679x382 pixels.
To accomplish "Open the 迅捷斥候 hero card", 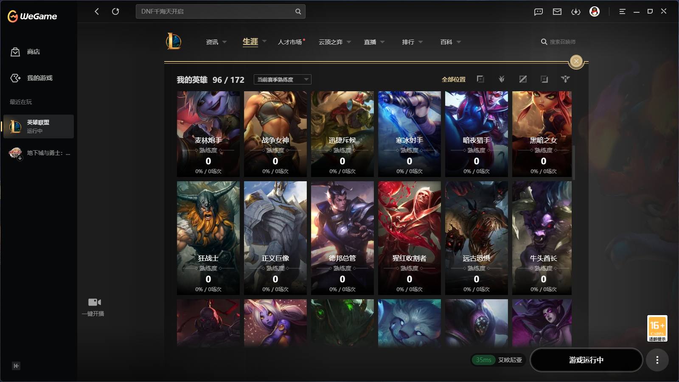I will tap(342, 134).
